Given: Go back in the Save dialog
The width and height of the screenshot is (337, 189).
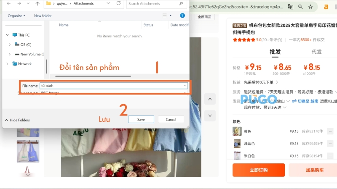Looking at the screenshot, I should pos(8,3).
